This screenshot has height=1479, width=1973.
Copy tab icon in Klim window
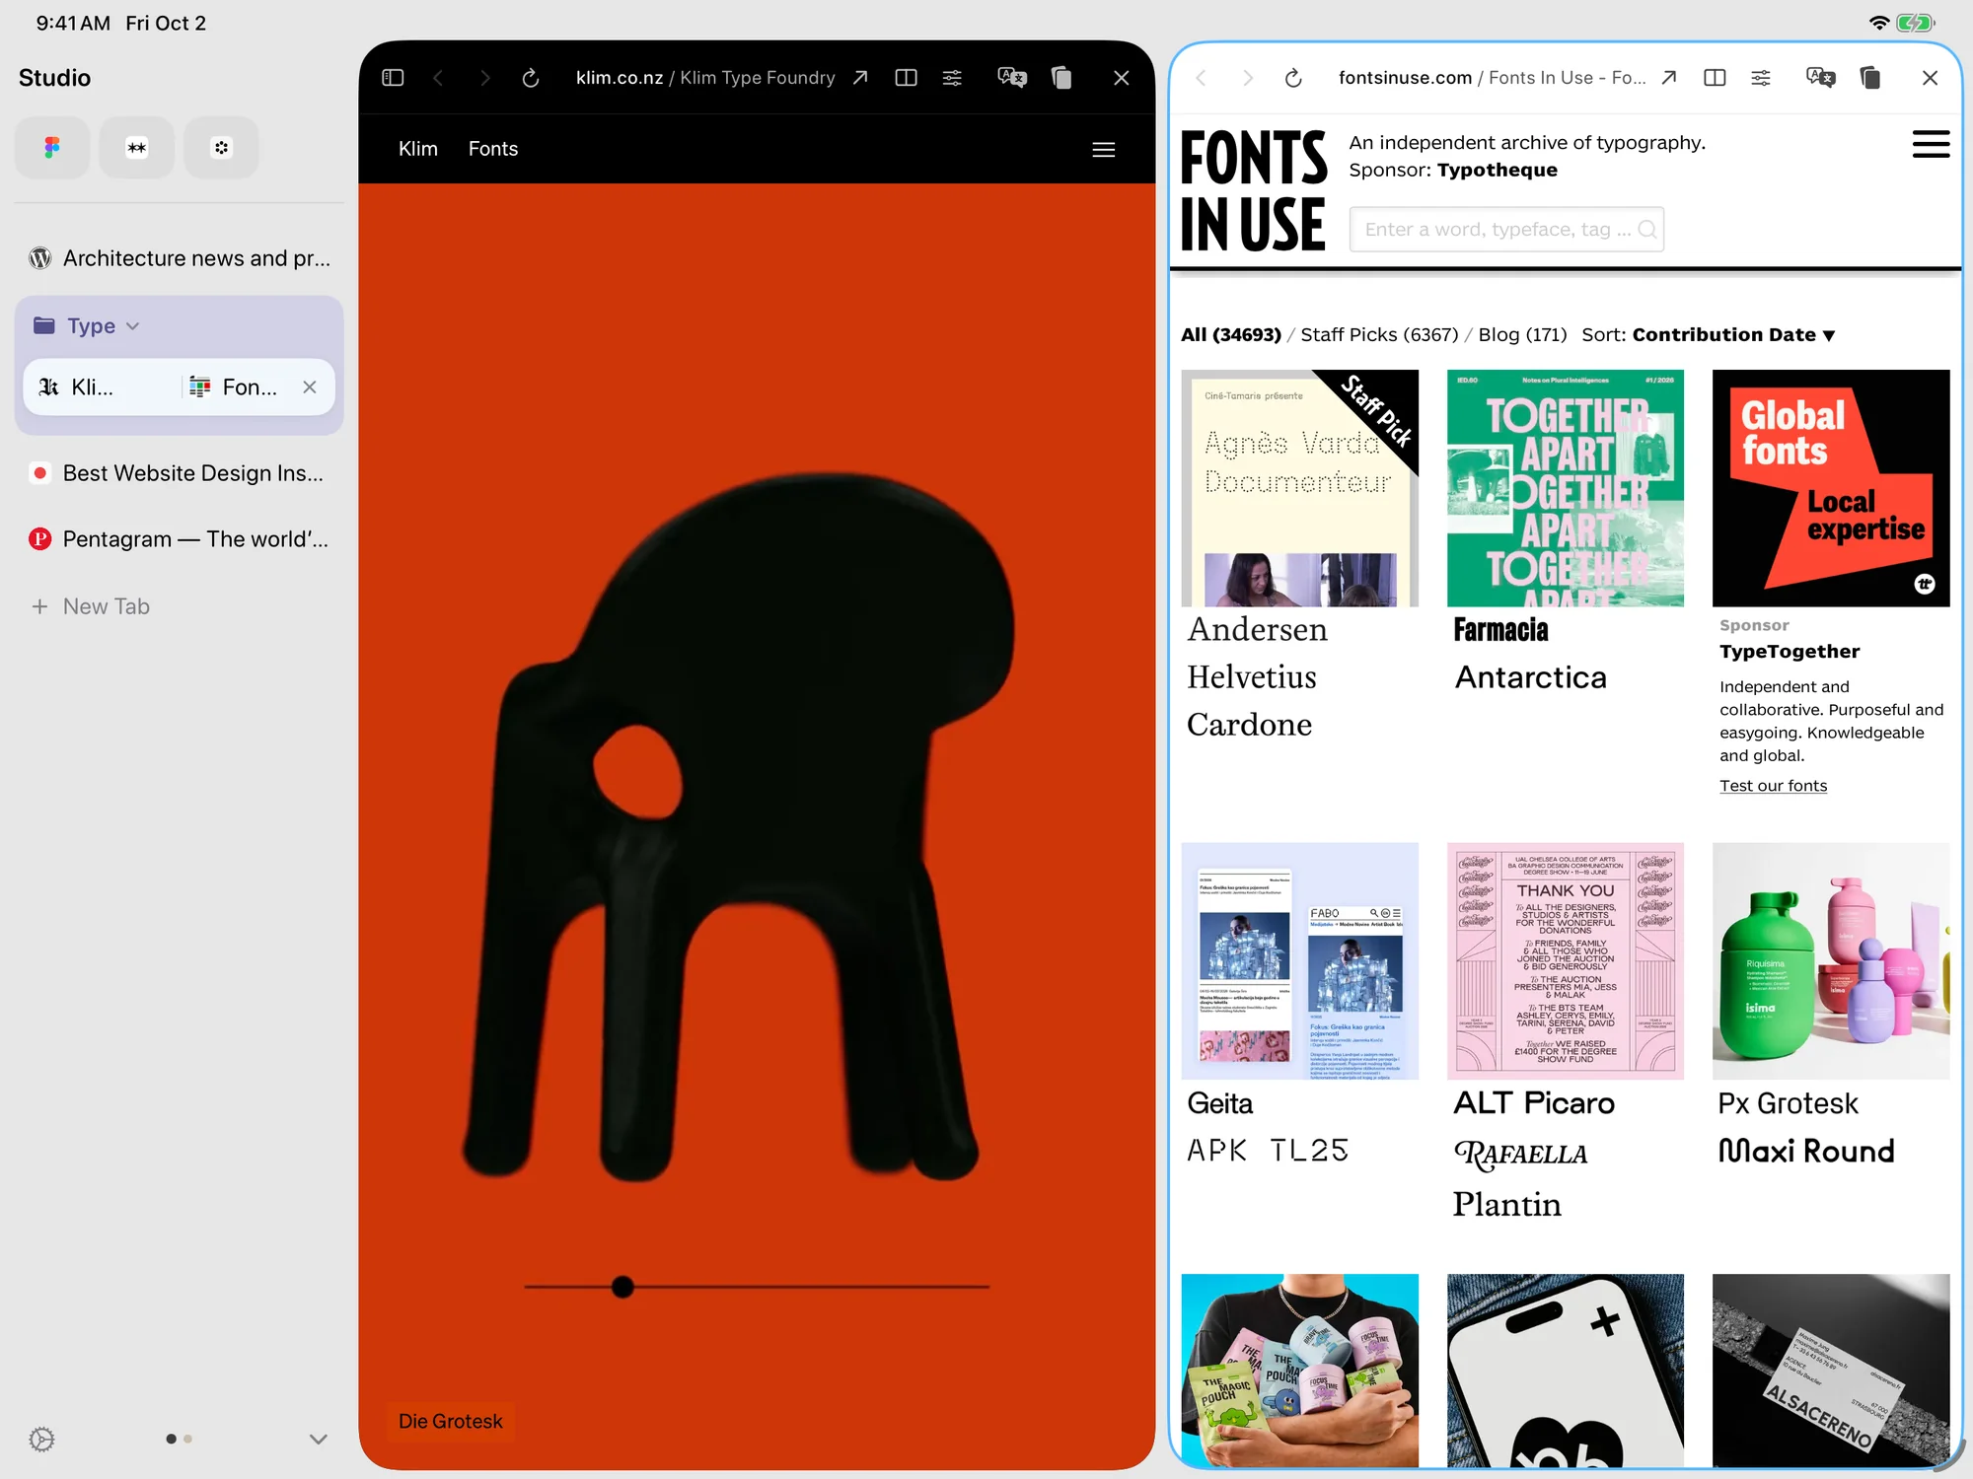pyautogui.click(x=1061, y=78)
